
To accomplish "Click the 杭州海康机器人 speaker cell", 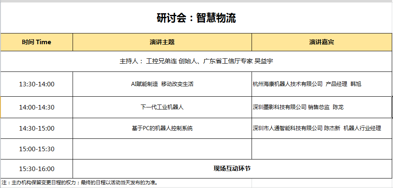I will coord(322,84).
